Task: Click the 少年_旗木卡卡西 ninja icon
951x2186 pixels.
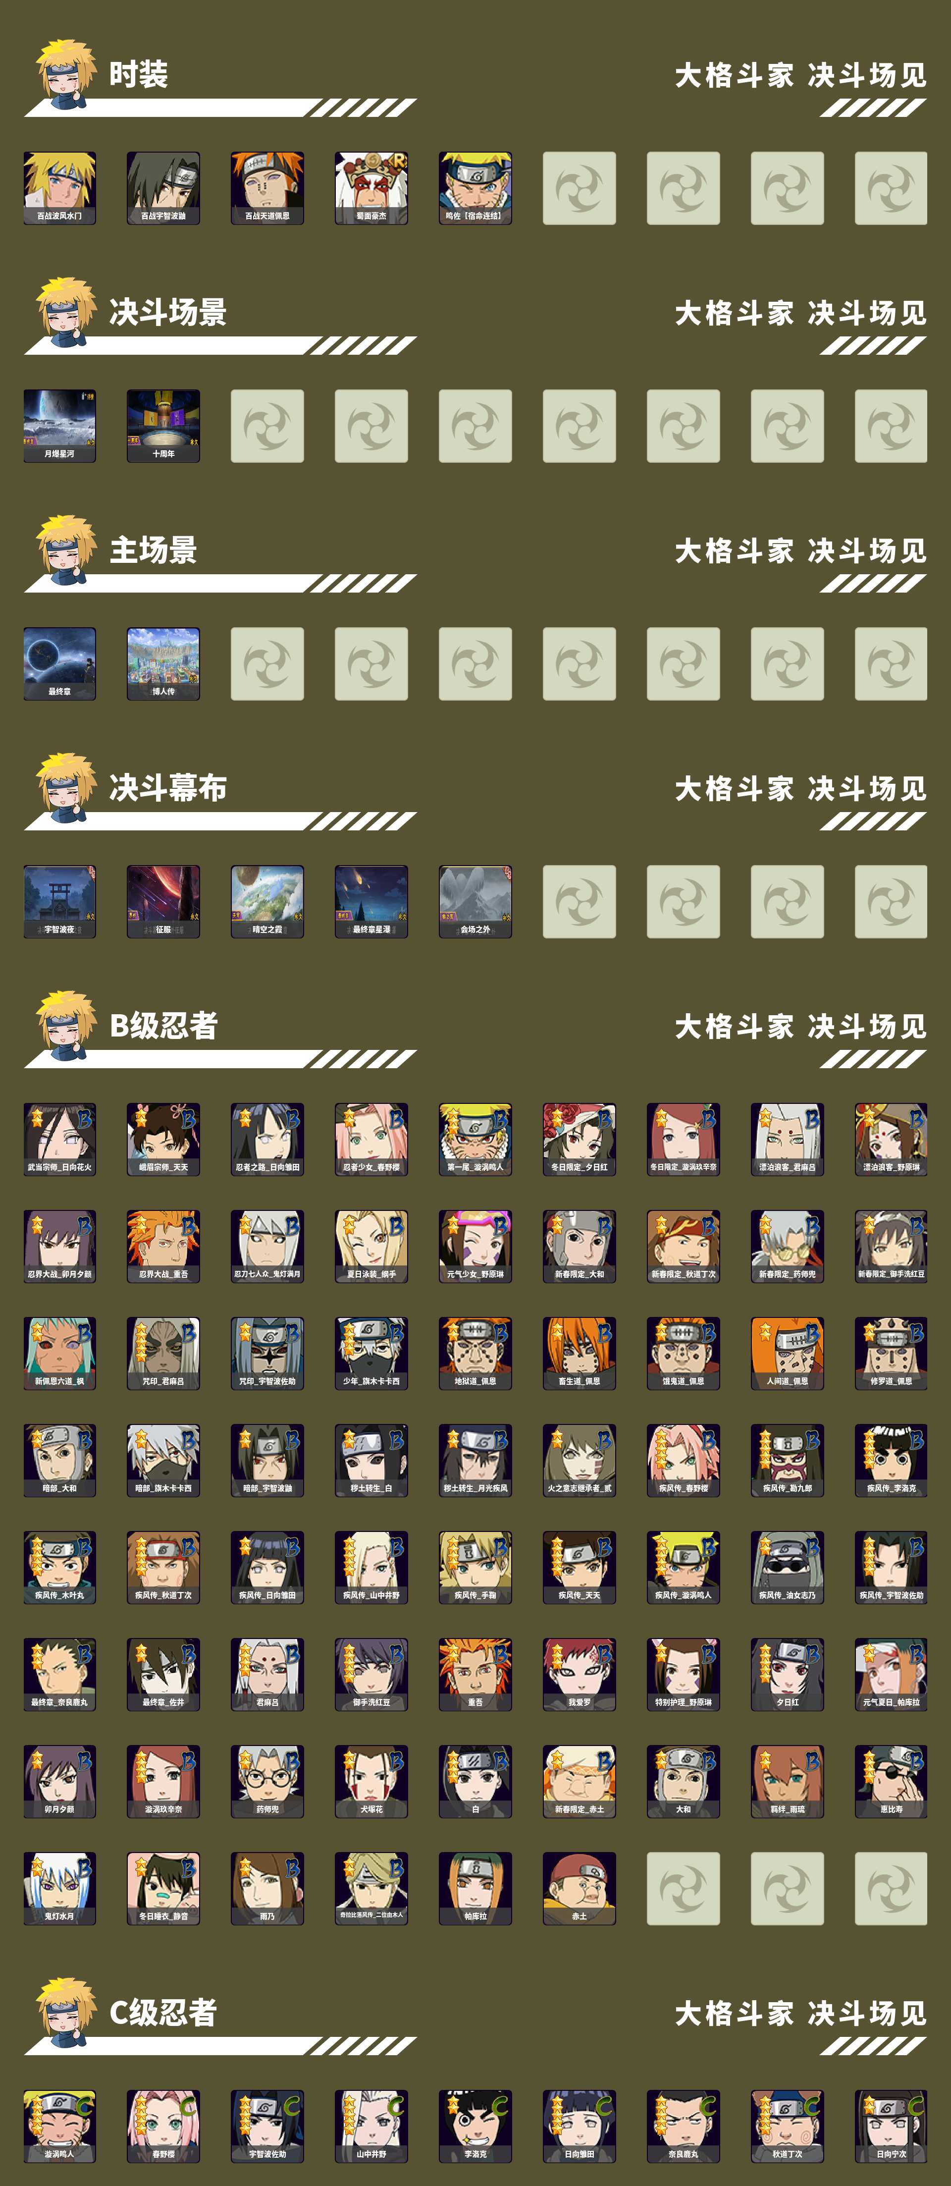Action: pyautogui.click(x=370, y=1353)
